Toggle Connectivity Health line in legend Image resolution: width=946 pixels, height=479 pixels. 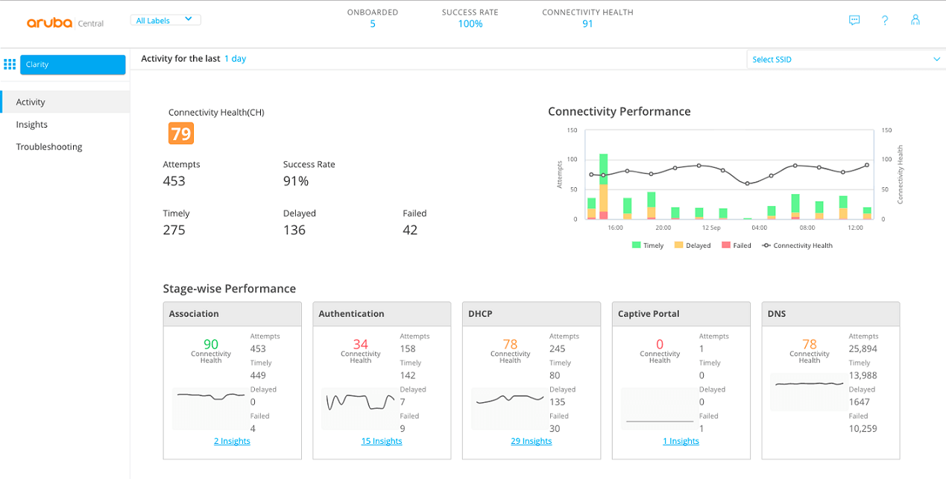(796, 245)
